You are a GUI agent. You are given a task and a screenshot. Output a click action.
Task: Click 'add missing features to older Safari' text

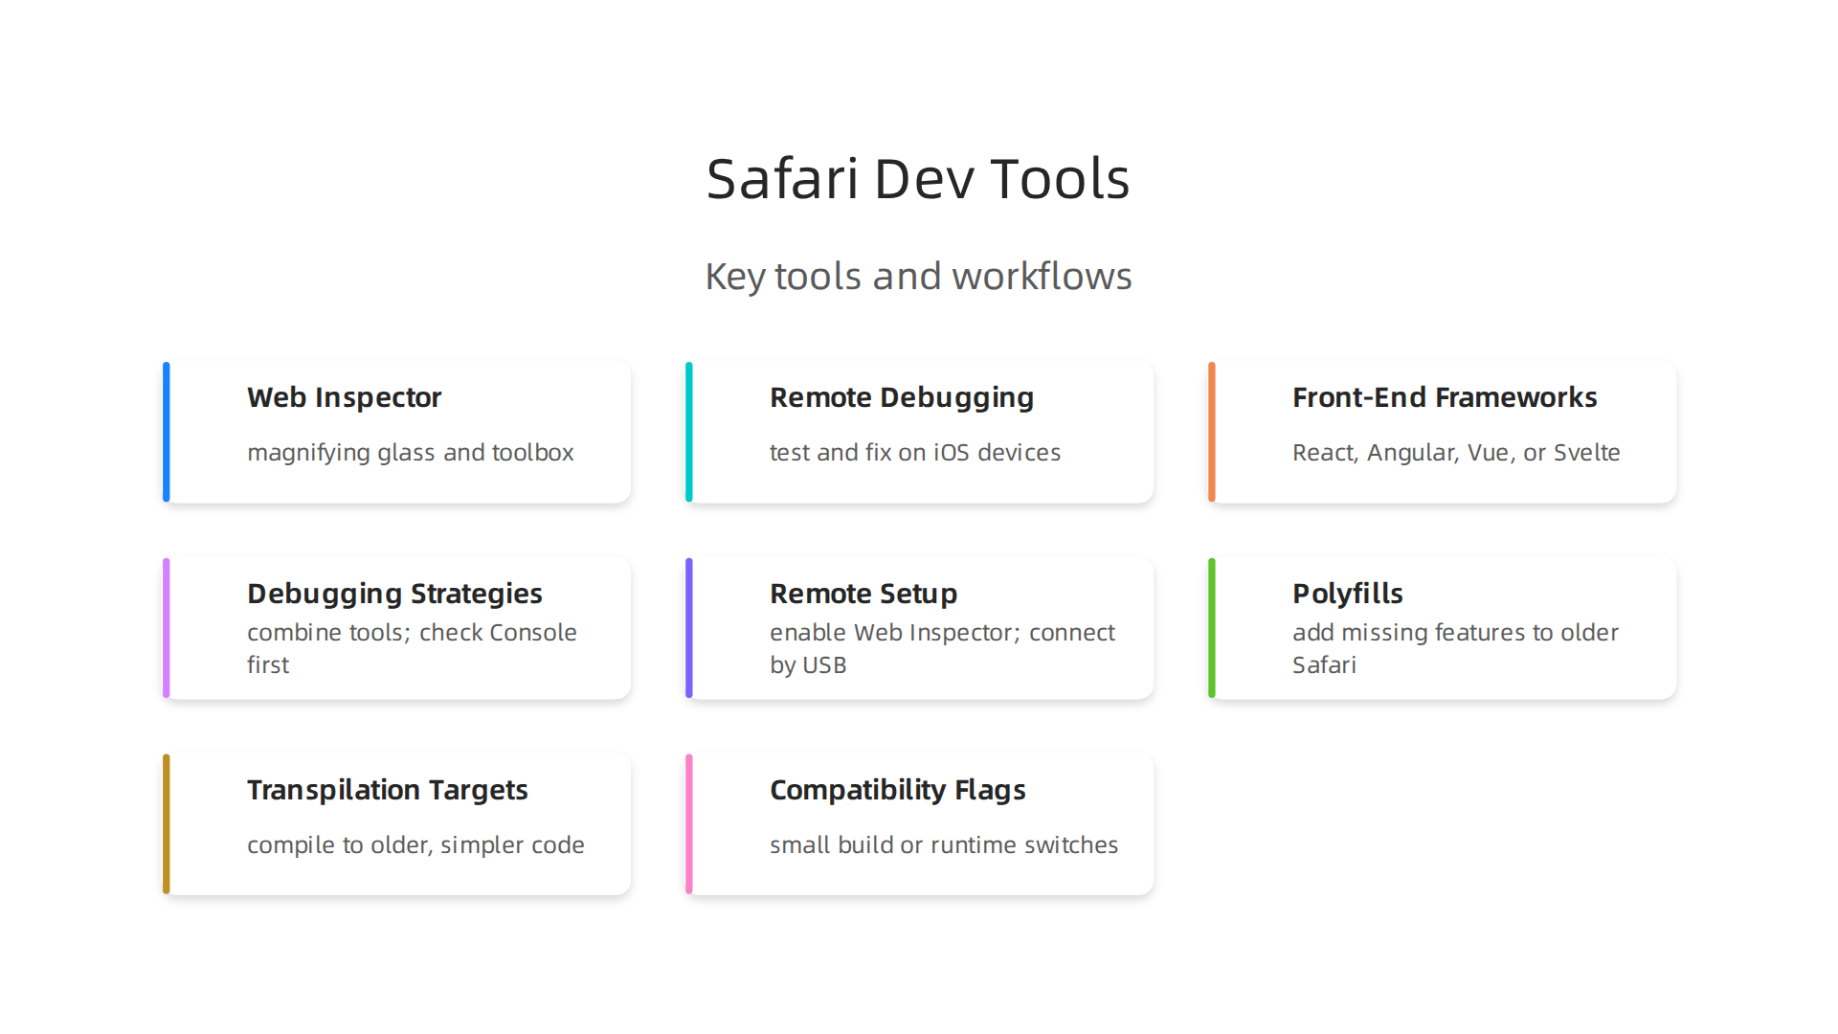coord(1455,648)
